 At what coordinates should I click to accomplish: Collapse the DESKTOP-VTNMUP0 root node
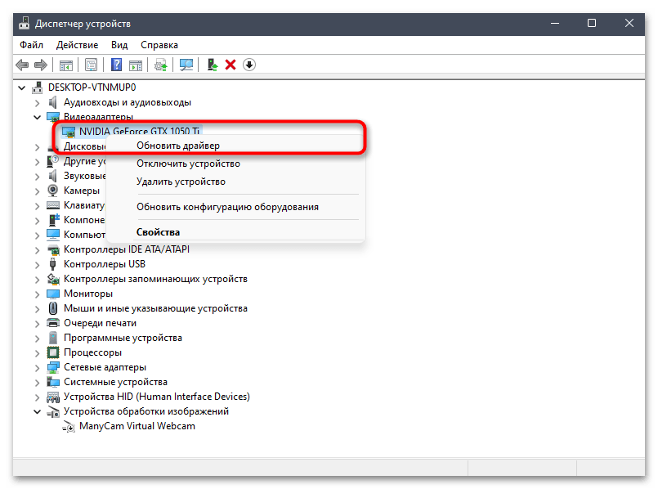point(22,87)
